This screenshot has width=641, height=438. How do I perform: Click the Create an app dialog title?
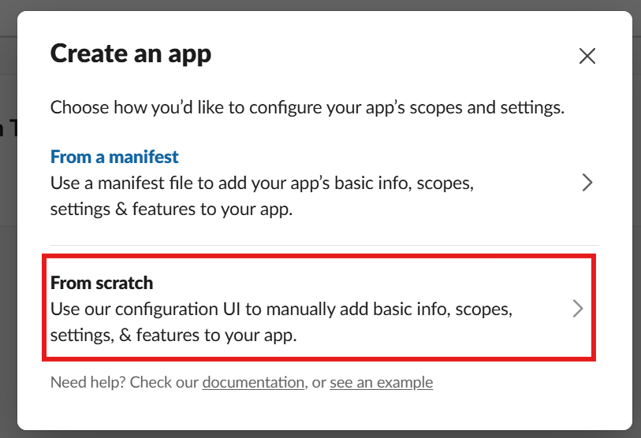click(131, 54)
